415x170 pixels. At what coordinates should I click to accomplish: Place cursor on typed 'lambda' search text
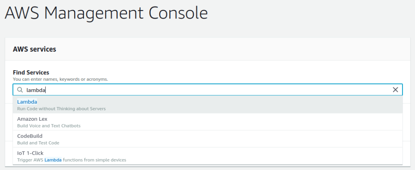point(36,90)
